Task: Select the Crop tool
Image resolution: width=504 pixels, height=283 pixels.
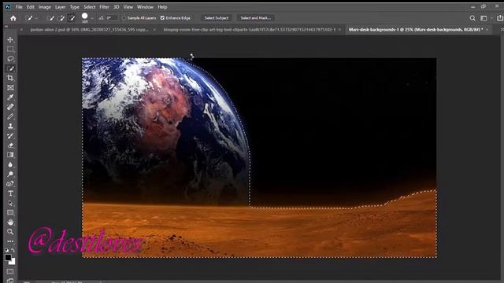Action: pos(10,78)
